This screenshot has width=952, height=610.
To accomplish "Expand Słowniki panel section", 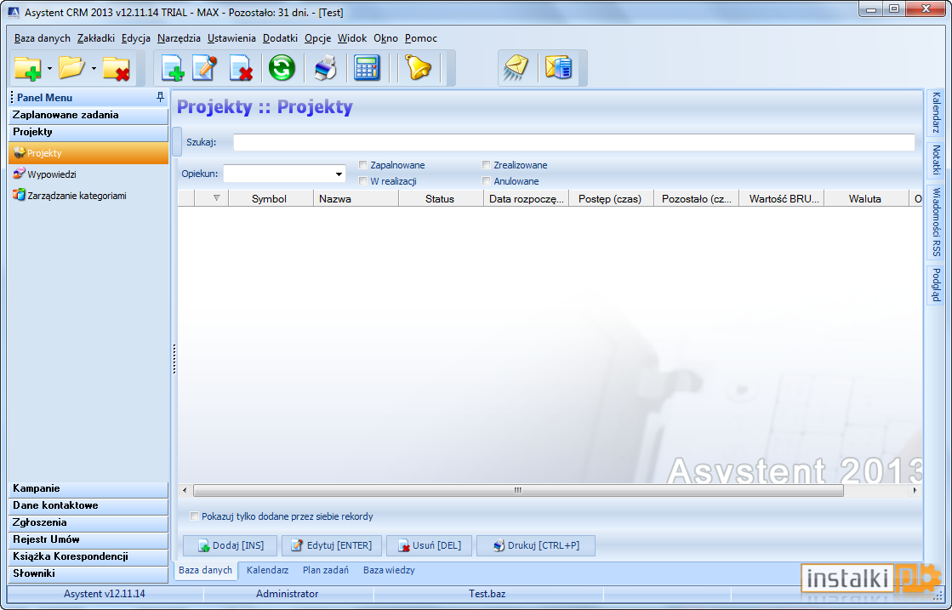I will click(88, 573).
